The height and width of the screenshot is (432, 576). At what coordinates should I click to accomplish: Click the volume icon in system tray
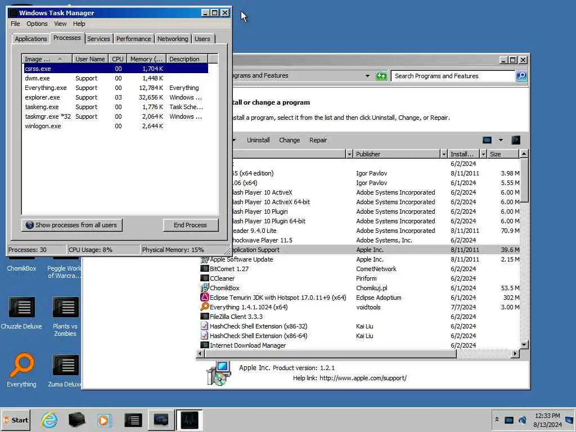(x=523, y=420)
